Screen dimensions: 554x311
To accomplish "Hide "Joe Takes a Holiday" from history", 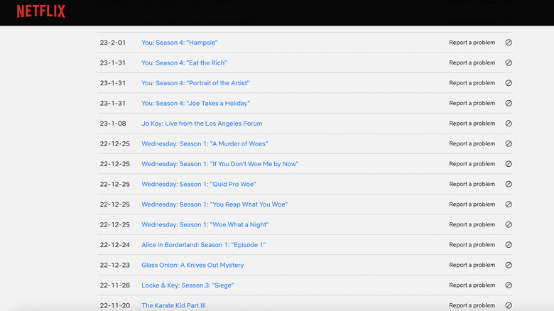I will click(509, 103).
